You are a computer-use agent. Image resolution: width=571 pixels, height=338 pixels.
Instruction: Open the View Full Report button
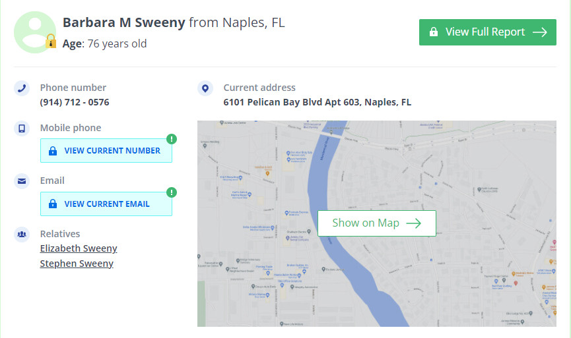tap(488, 32)
